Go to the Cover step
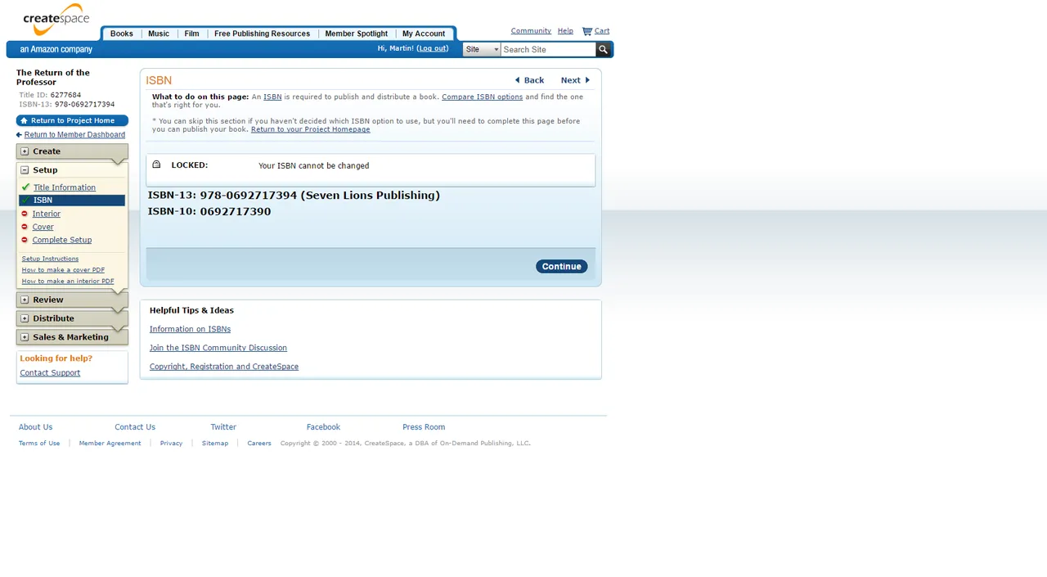 (43, 227)
